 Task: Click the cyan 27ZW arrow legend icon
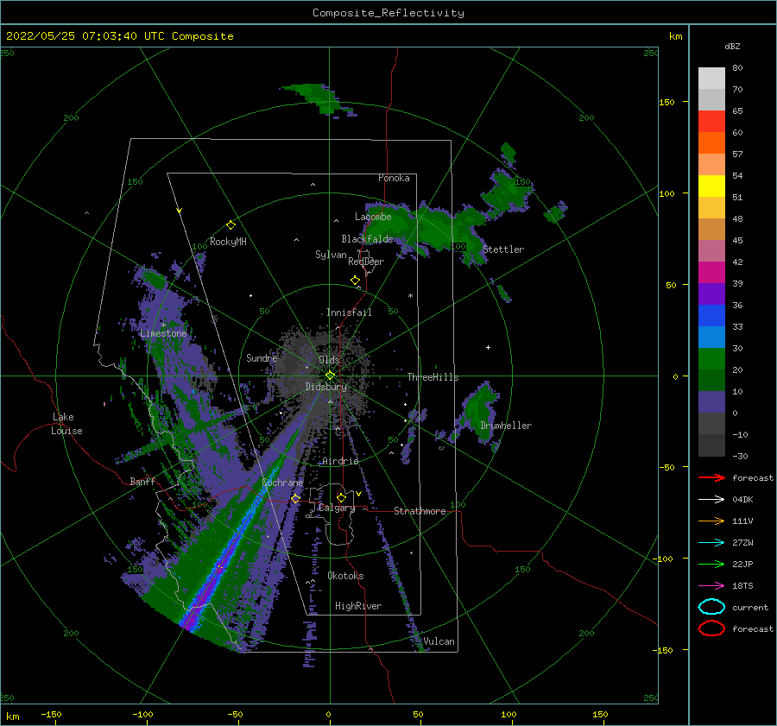click(x=711, y=543)
